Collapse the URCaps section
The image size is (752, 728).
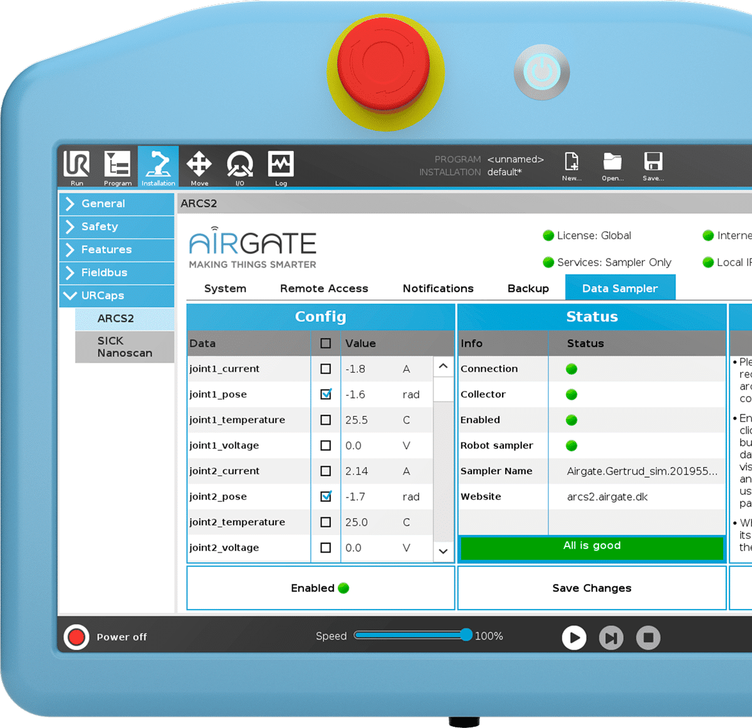pyautogui.click(x=117, y=296)
